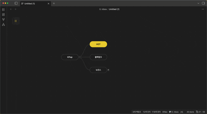Close the Untitled (1) tab
207x114 pixels.
48,4
